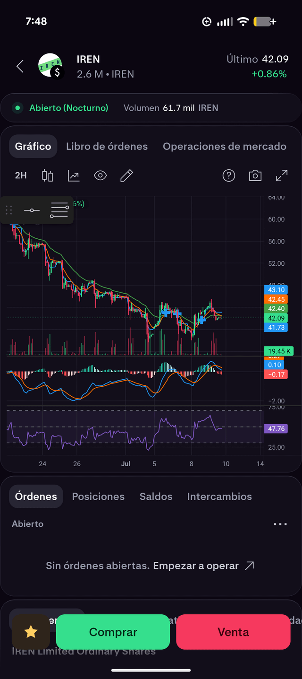Take chart snapshot with camera icon

click(x=255, y=176)
